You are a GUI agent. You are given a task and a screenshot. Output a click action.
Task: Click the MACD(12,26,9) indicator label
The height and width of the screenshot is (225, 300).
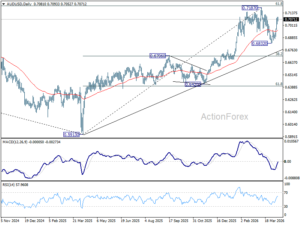pos(15,142)
